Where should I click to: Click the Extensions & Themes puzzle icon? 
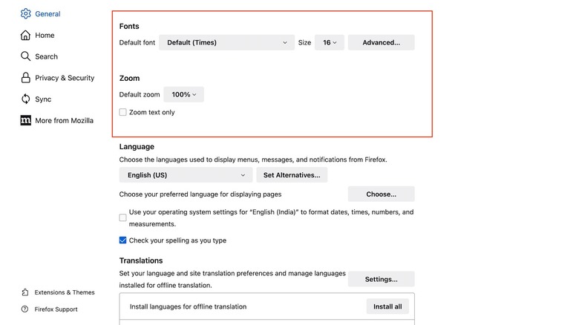pyautogui.click(x=25, y=292)
